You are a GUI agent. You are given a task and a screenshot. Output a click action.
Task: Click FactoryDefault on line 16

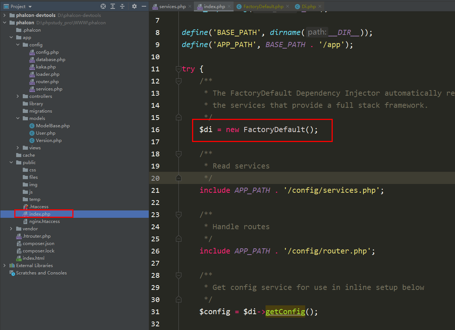[x=274, y=129]
